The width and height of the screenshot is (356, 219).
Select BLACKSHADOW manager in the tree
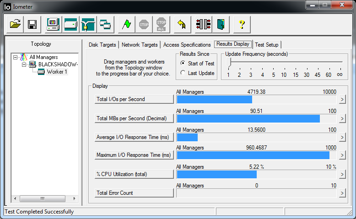point(58,64)
